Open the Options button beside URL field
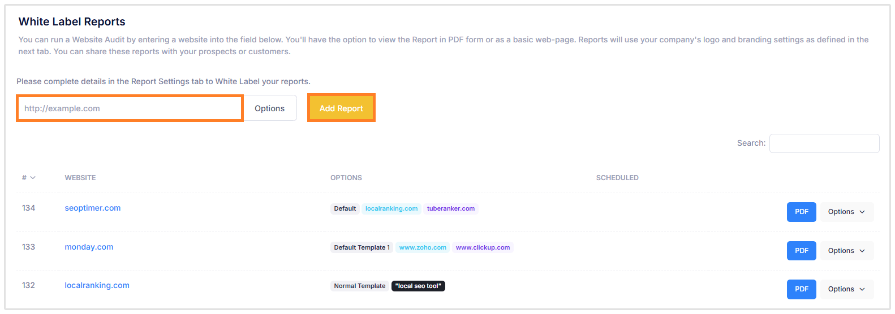The image size is (895, 314). click(x=269, y=108)
